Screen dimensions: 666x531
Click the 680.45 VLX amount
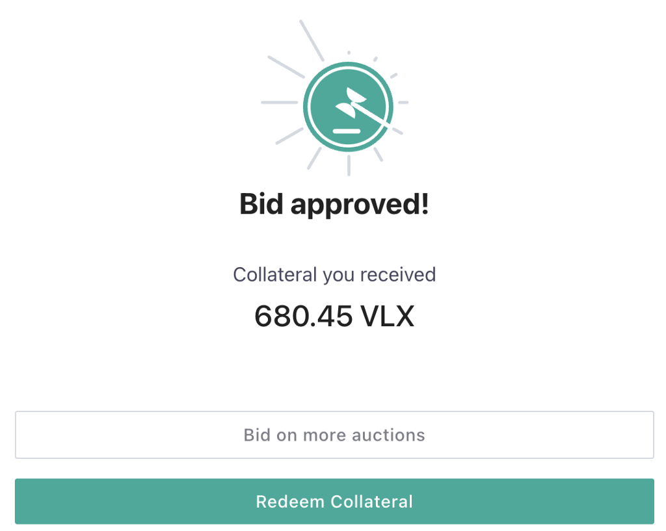334,317
